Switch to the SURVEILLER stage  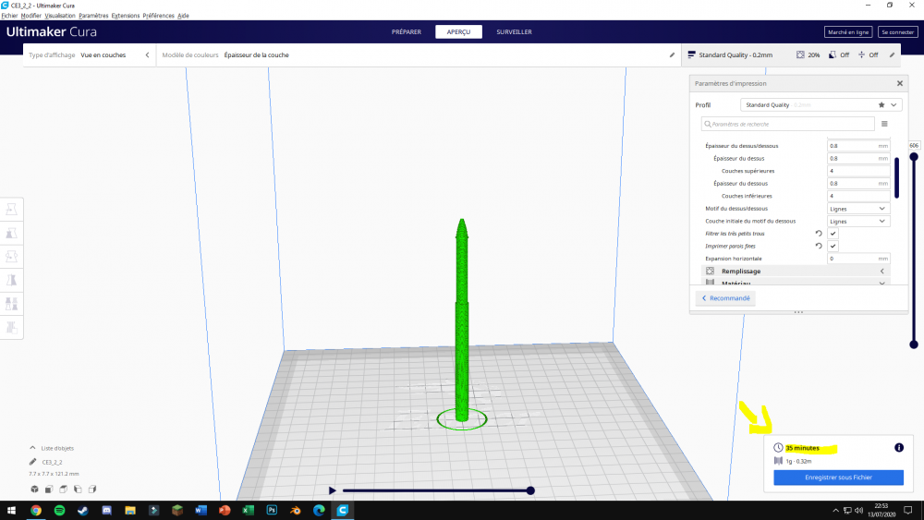(x=514, y=31)
